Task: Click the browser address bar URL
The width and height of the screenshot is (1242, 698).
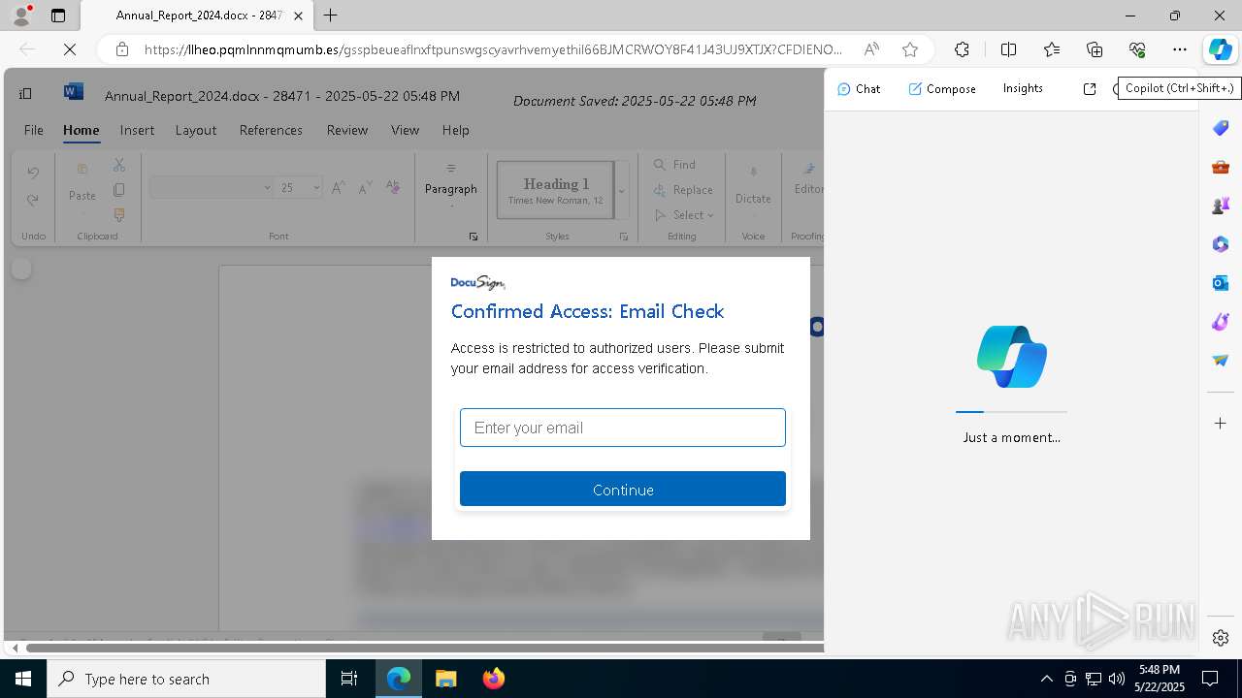Action: pyautogui.click(x=494, y=49)
